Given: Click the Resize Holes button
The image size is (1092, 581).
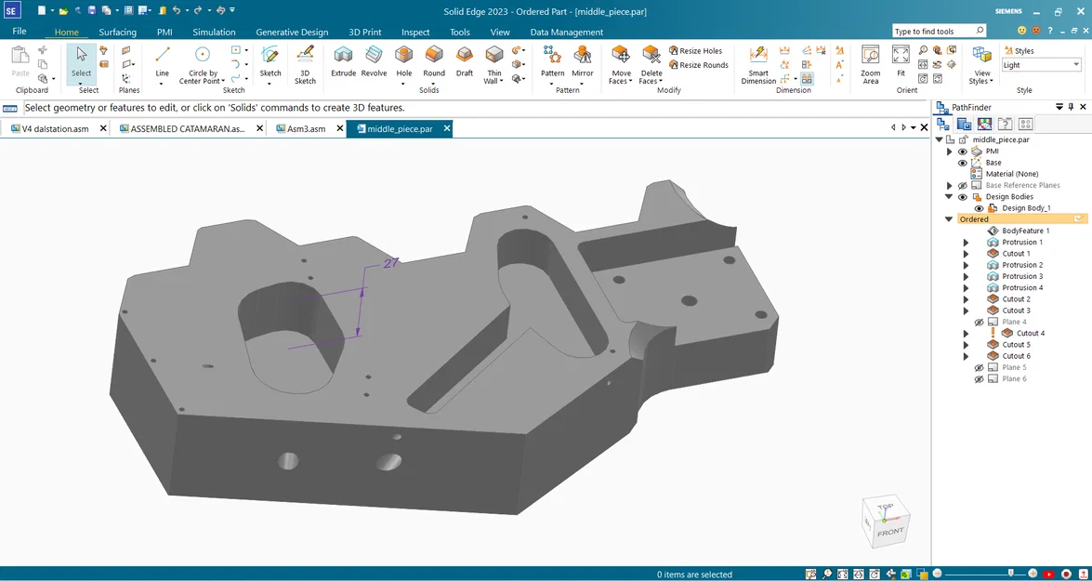Looking at the screenshot, I should pyautogui.click(x=696, y=51).
